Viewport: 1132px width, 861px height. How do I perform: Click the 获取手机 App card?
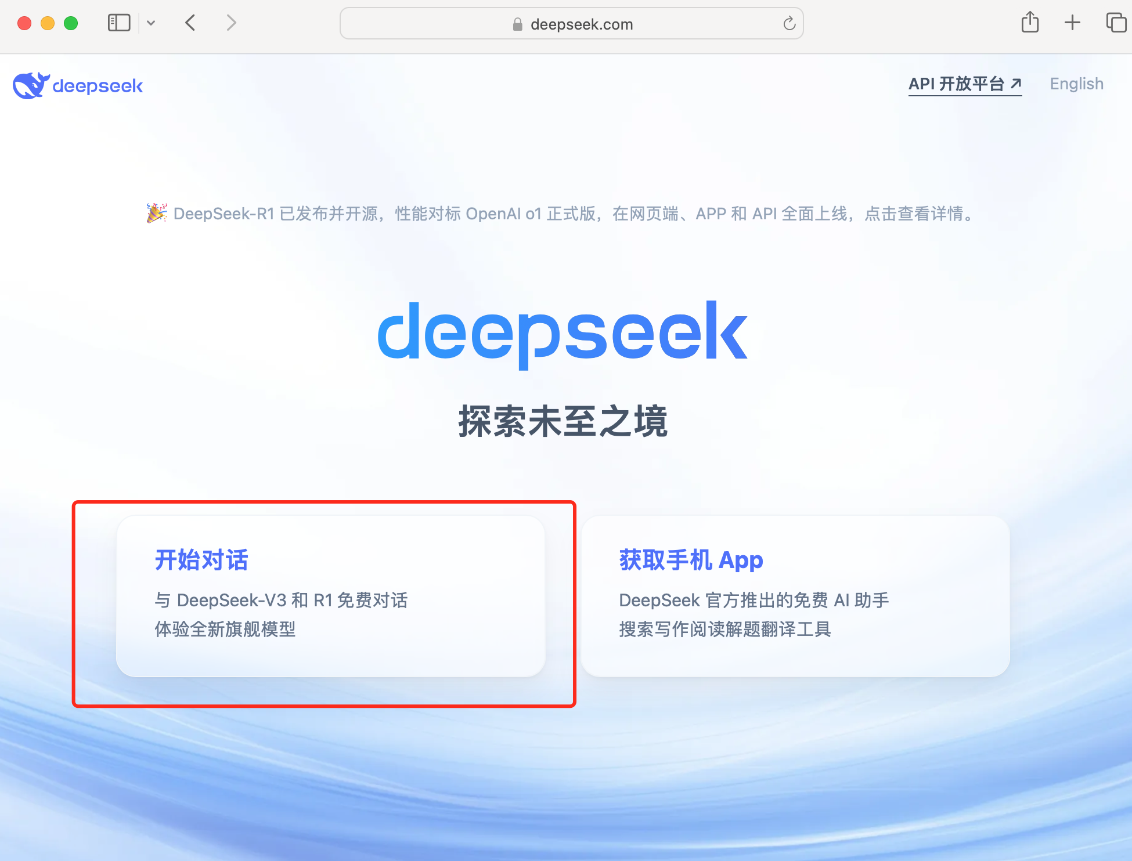click(x=795, y=596)
